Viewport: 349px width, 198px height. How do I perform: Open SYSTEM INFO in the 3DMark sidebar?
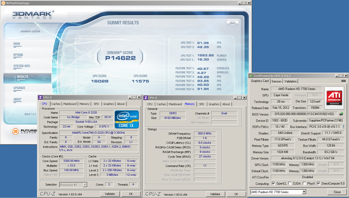(22, 66)
